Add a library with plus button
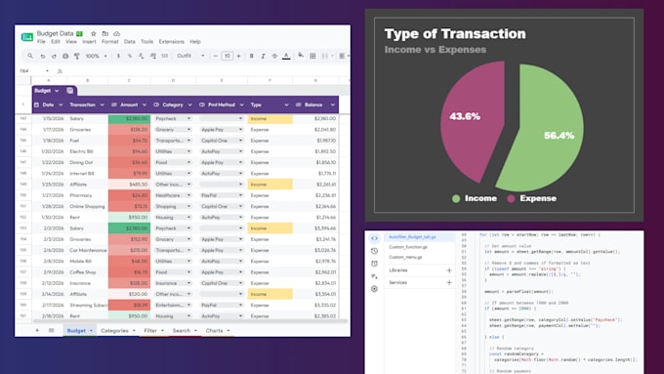The height and width of the screenshot is (374, 664). tap(449, 270)
